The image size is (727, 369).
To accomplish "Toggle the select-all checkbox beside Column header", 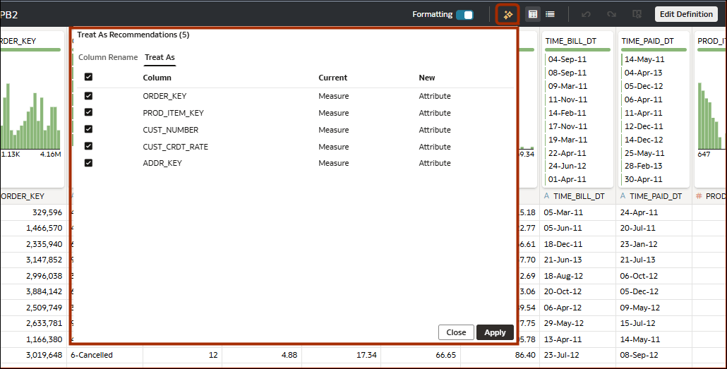I will click(88, 77).
